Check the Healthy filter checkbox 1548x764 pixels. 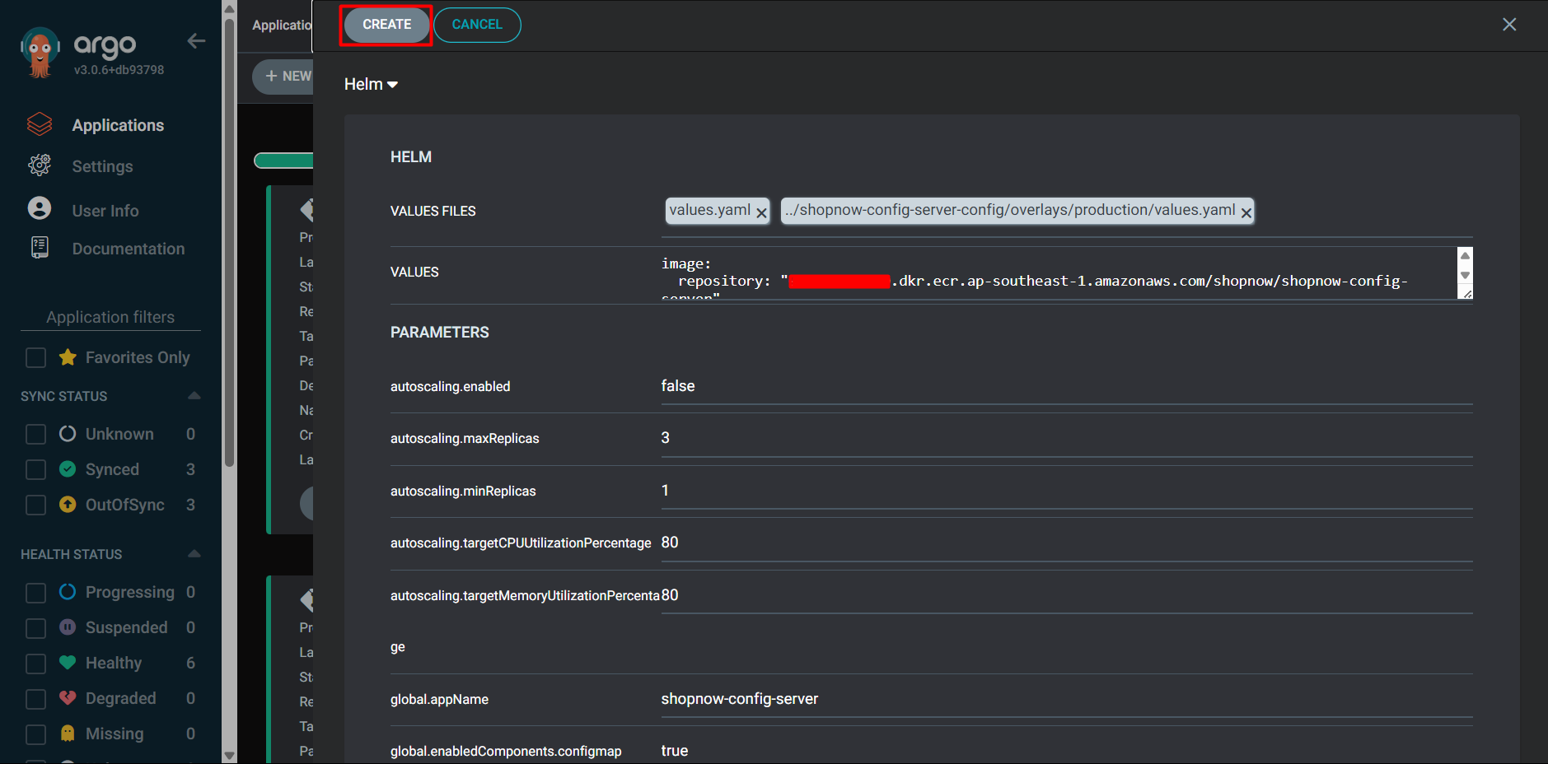click(35, 663)
